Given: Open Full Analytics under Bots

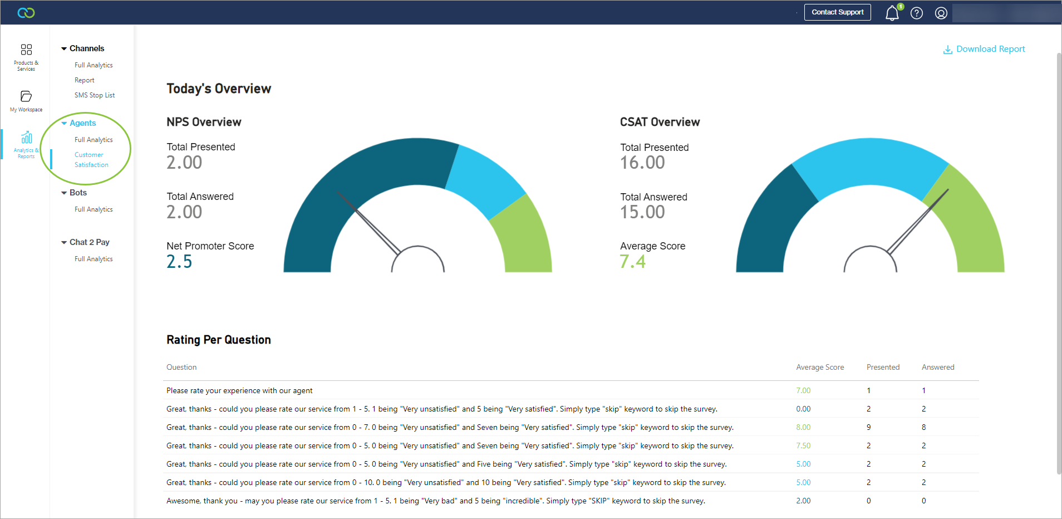Looking at the screenshot, I should point(94,209).
